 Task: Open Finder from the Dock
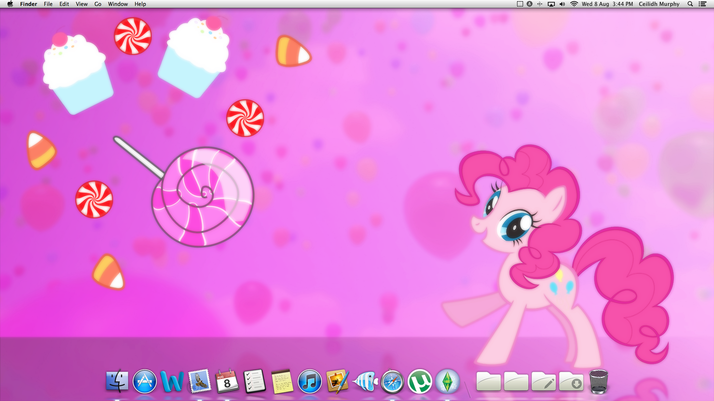pyautogui.click(x=117, y=381)
